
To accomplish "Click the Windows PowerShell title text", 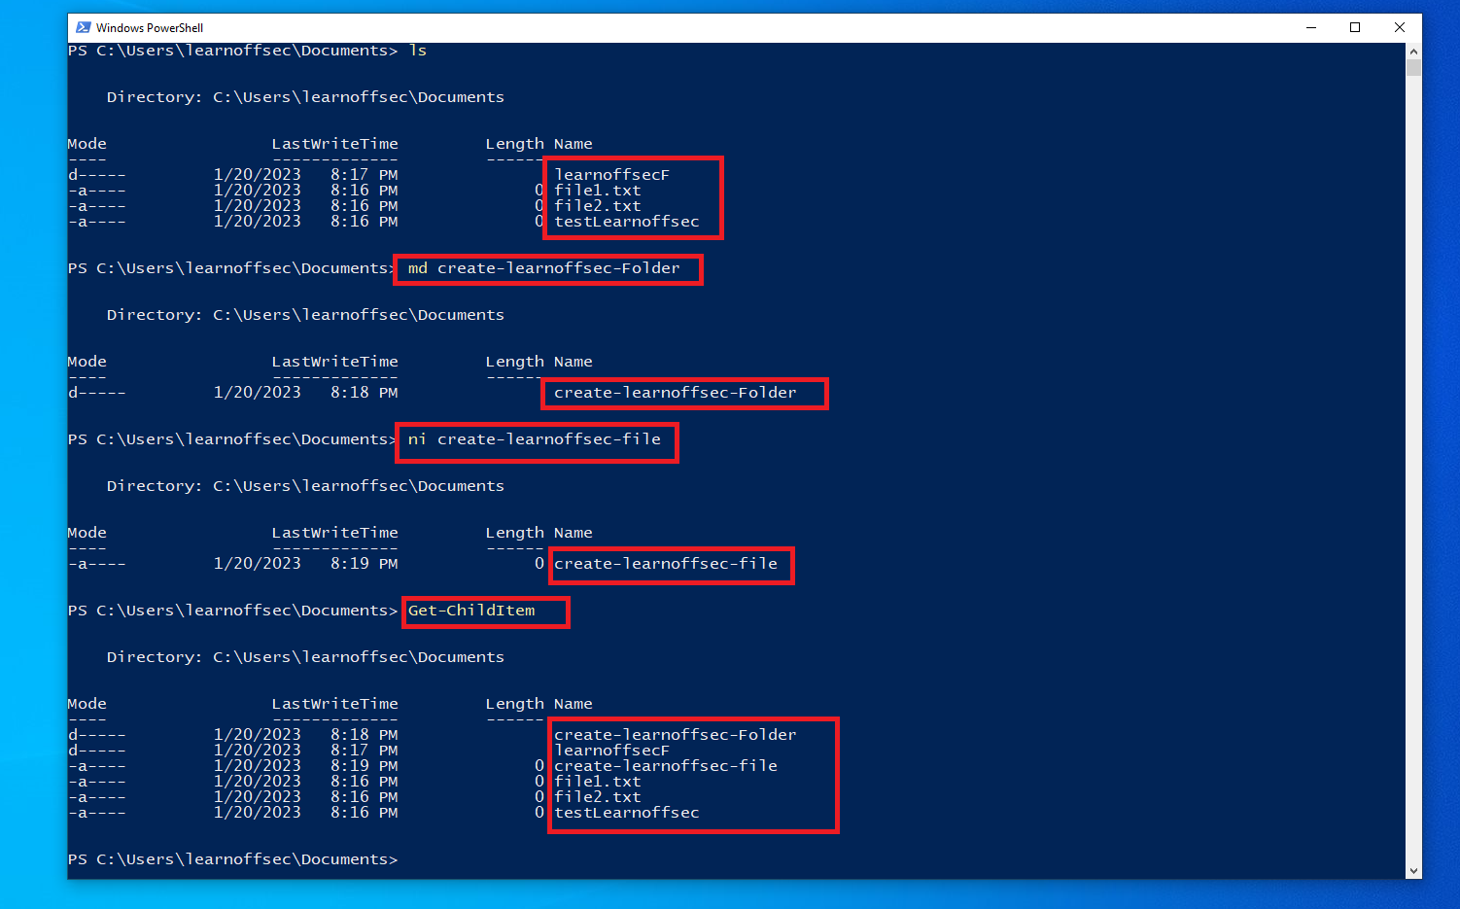I will tap(150, 28).
